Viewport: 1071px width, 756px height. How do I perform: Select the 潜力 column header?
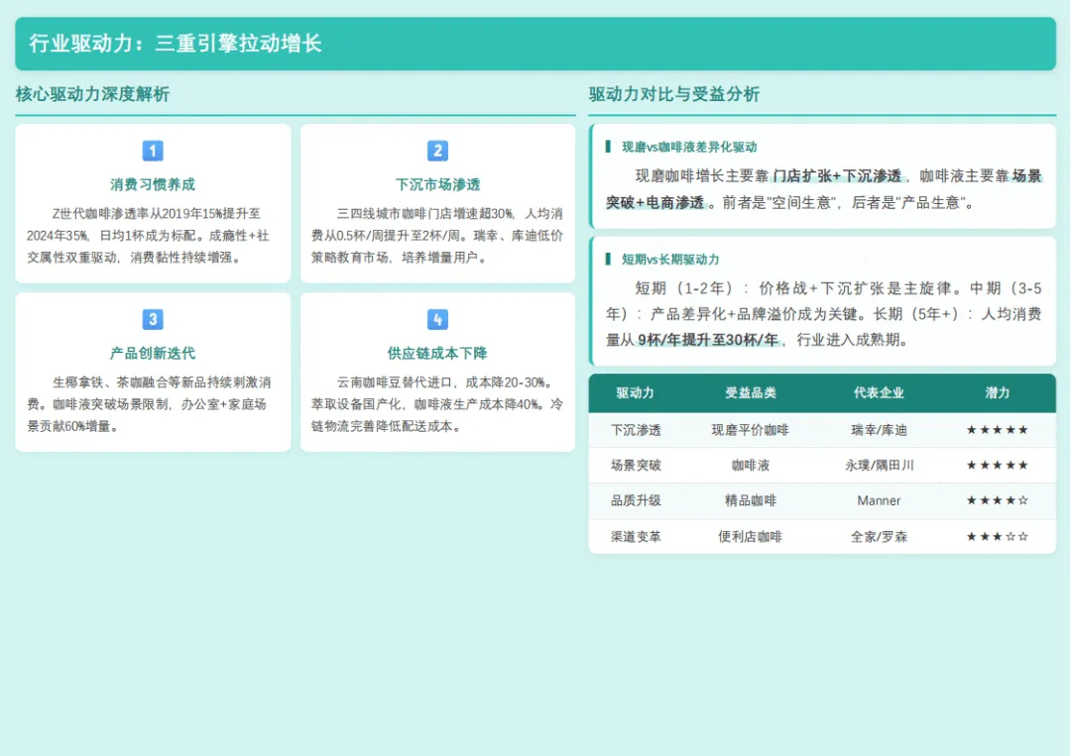997,393
